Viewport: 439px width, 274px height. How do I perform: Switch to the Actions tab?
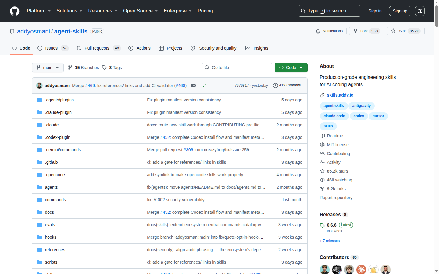tap(140, 48)
